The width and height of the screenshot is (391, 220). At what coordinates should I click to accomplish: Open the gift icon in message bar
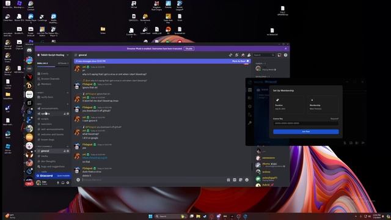(x=228, y=180)
